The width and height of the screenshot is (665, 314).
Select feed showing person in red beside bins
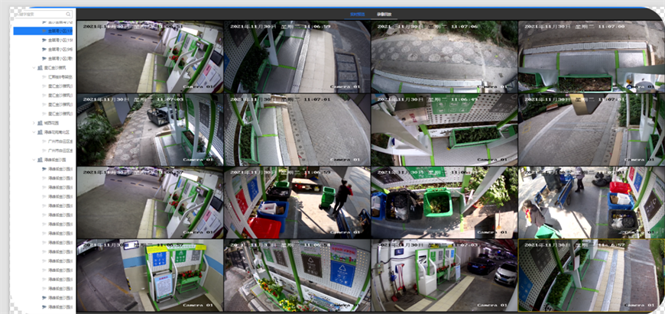point(297,202)
